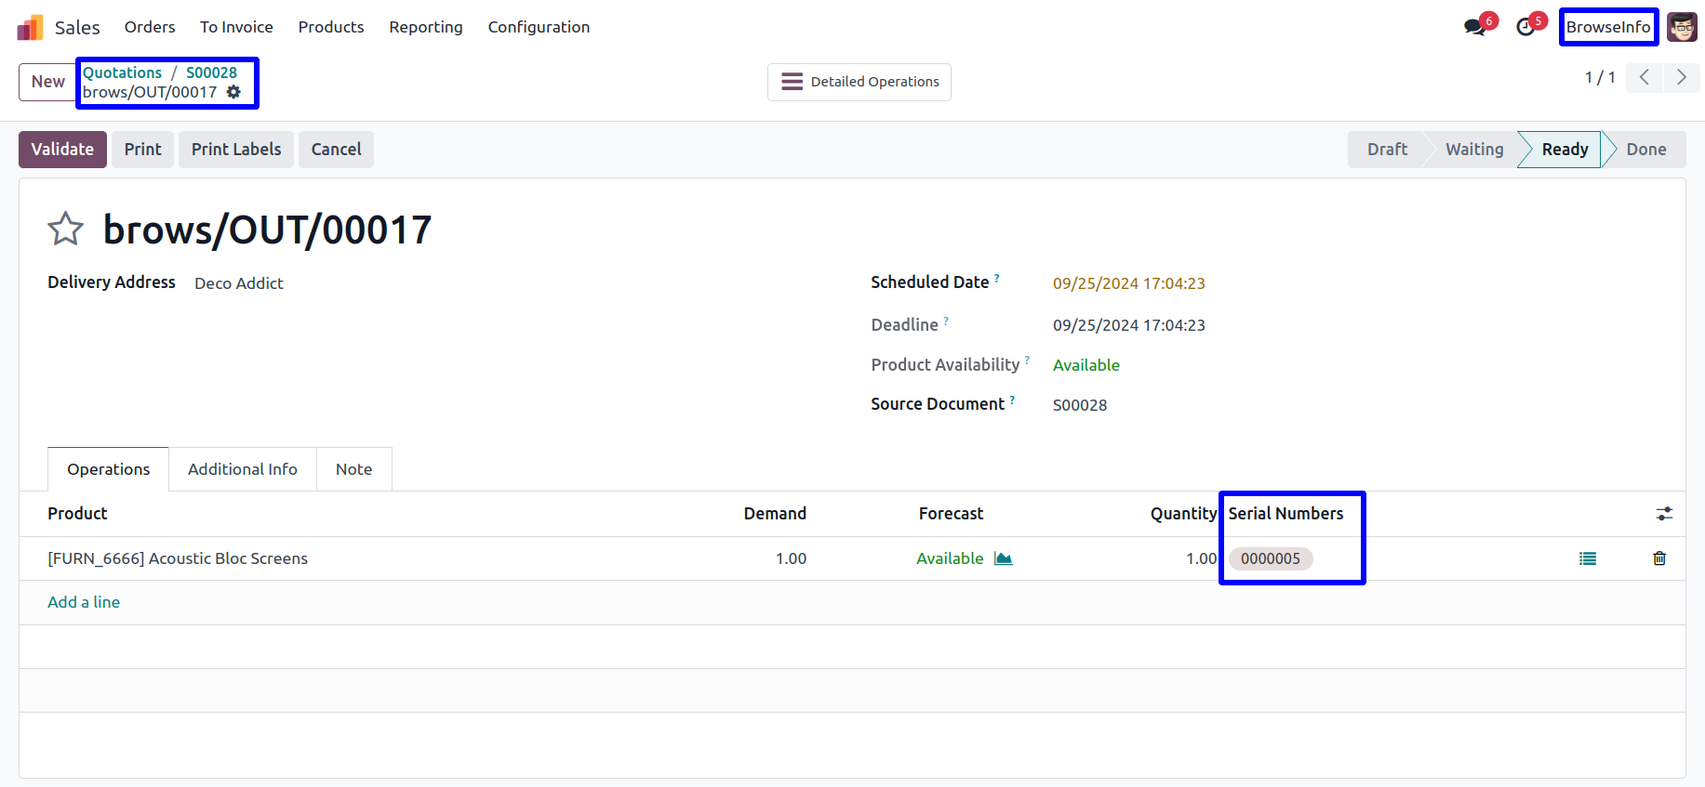Open the Products menu
Viewport: 1705px width, 787px height.
pos(331,27)
